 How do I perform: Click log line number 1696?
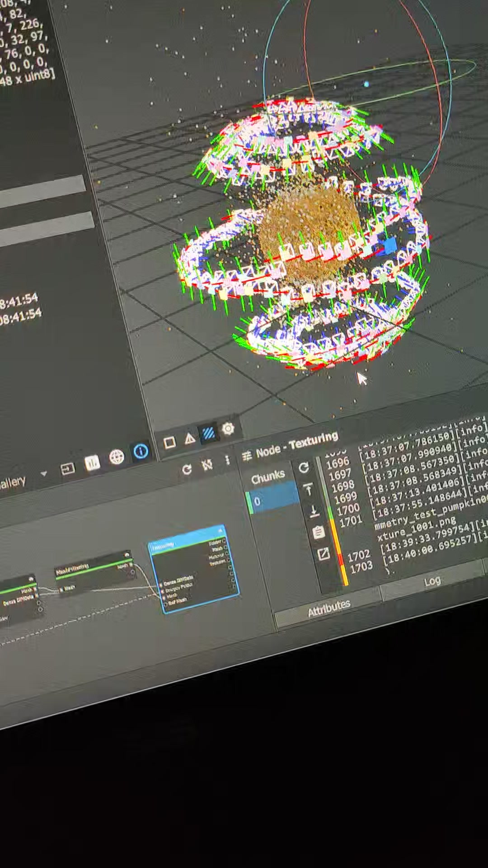(x=338, y=462)
